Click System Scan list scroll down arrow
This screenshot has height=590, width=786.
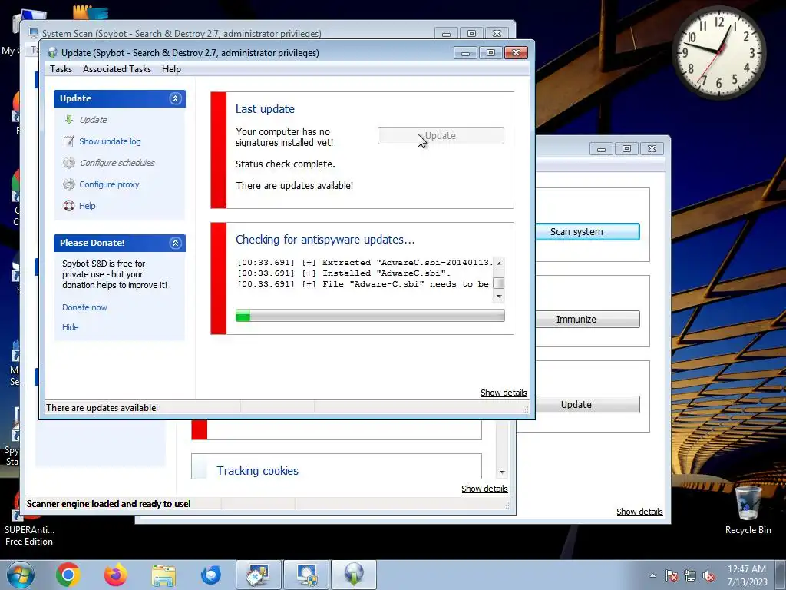[502, 472]
